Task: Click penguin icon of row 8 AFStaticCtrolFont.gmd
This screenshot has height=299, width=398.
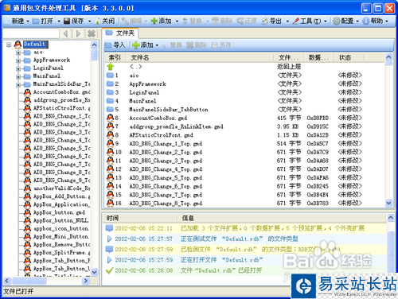Action: pyautogui.click(x=110, y=134)
